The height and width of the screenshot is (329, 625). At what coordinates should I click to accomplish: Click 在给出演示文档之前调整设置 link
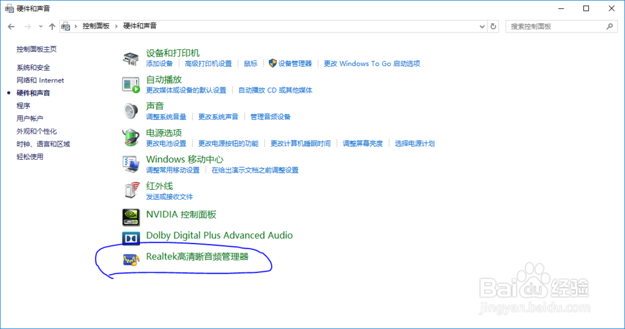[x=255, y=170]
